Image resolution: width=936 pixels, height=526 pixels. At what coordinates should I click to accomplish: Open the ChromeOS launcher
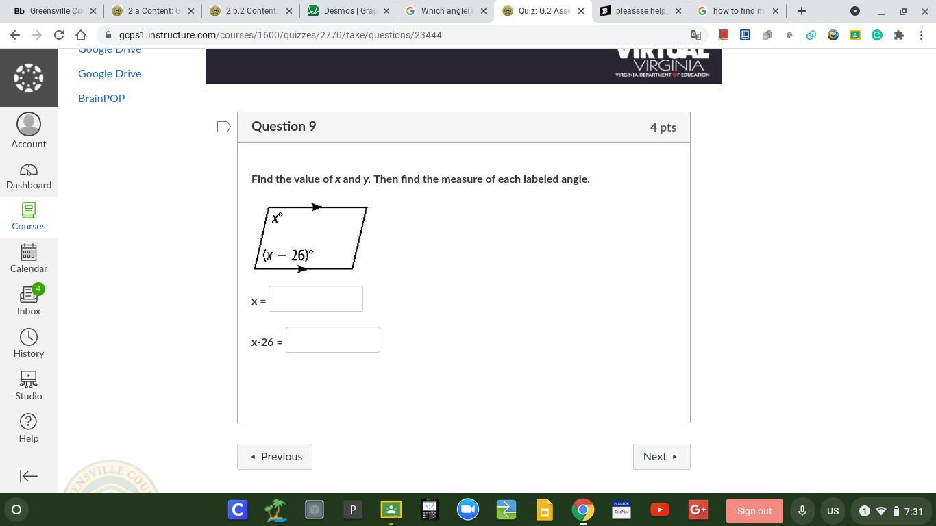coord(16,510)
